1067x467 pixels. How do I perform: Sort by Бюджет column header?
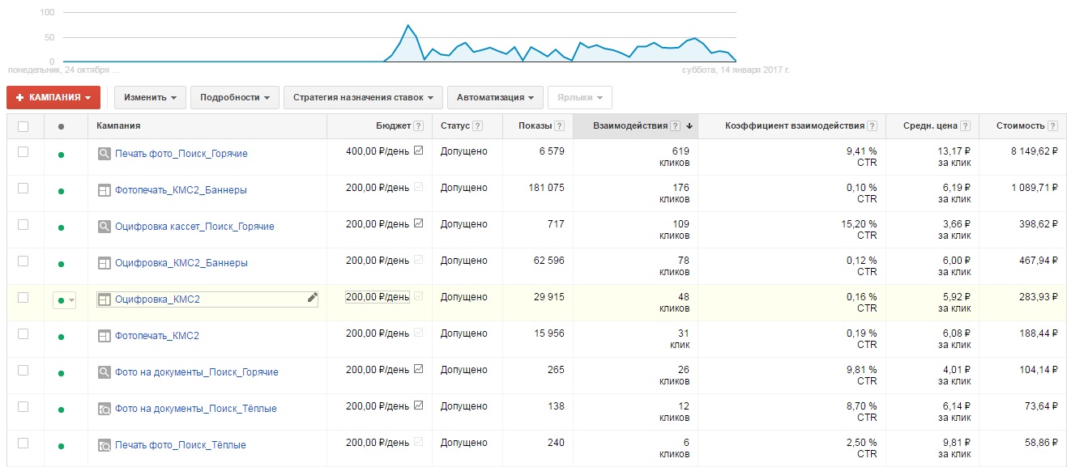pos(393,126)
